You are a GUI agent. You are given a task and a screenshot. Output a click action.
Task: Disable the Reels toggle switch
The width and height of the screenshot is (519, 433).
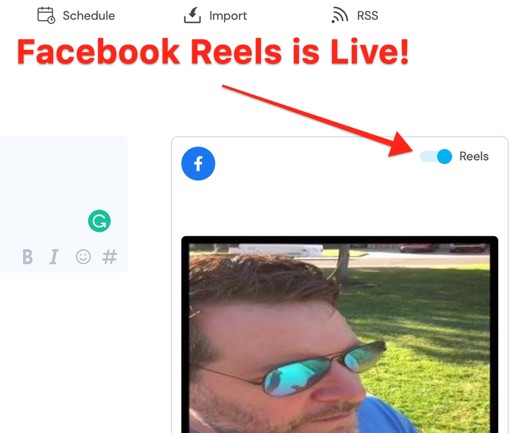[436, 157]
